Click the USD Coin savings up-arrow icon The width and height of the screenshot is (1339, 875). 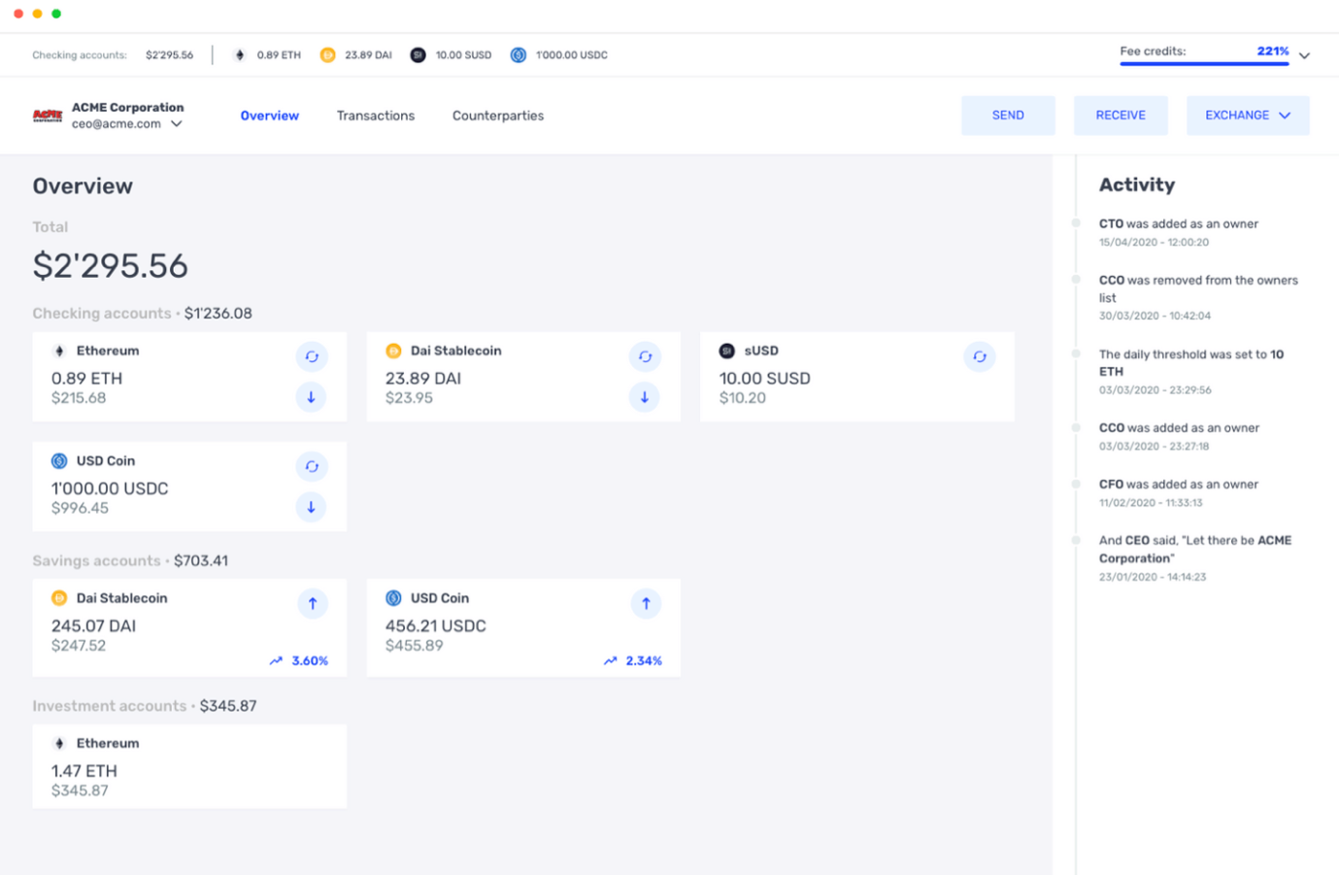click(646, 604)
